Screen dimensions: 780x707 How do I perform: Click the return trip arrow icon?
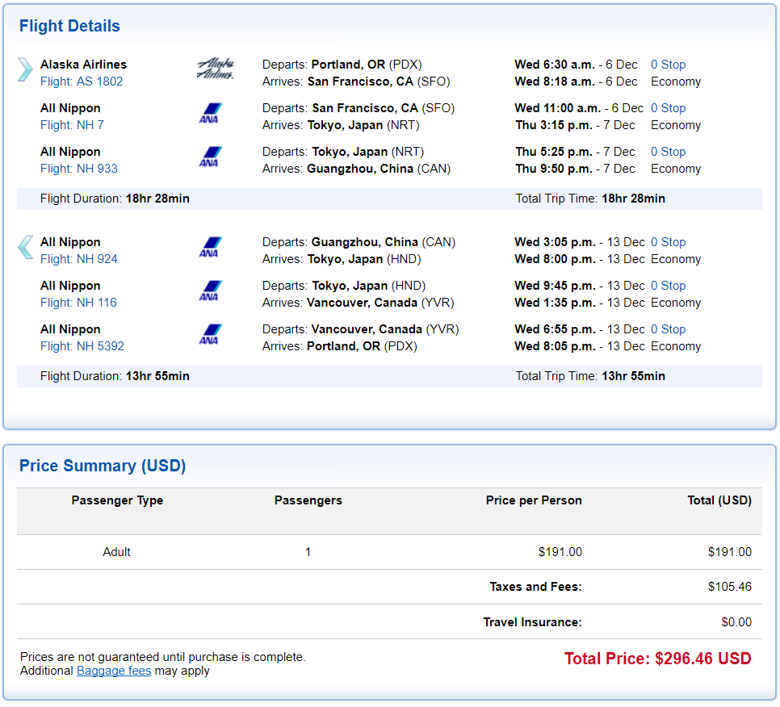[x=25, y=247]
